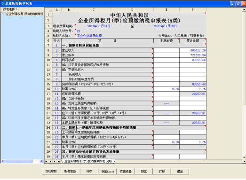The height and width of the screenshot is (180, 246).
Task: Exit with the 退出 button
Action: pos(180,172)
